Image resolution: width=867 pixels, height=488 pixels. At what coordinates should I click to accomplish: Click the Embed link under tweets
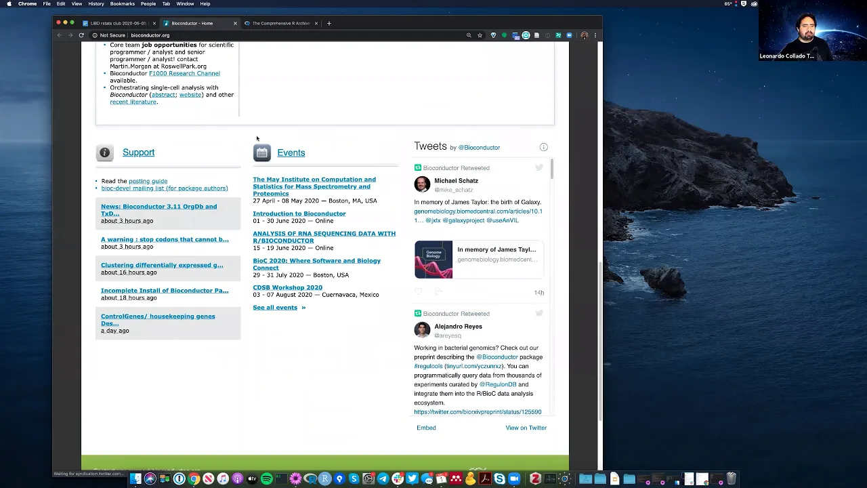tap(426, 428)
